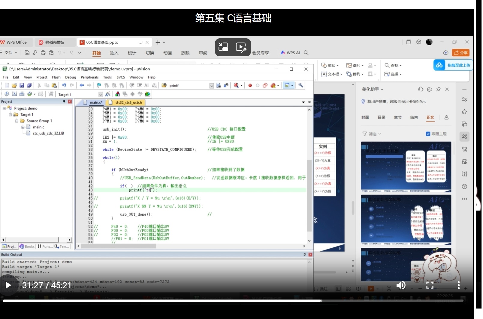The image size is (483, 319).
Task: Undo the last edit in µVision
Action: click(x=64, y=85)
